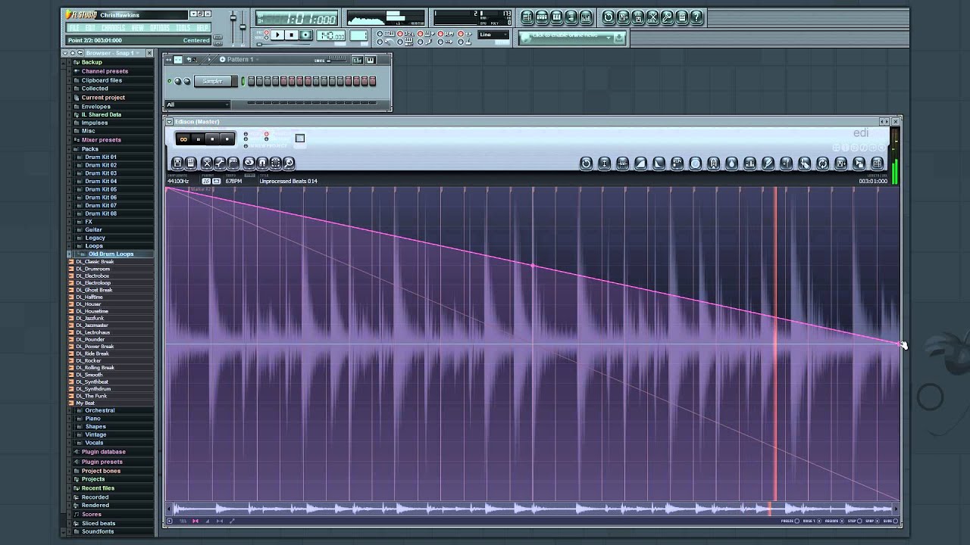Click Edison's drag sample icon at toolbar end
This screenshot has height=545, width=970.
point(859,163)
